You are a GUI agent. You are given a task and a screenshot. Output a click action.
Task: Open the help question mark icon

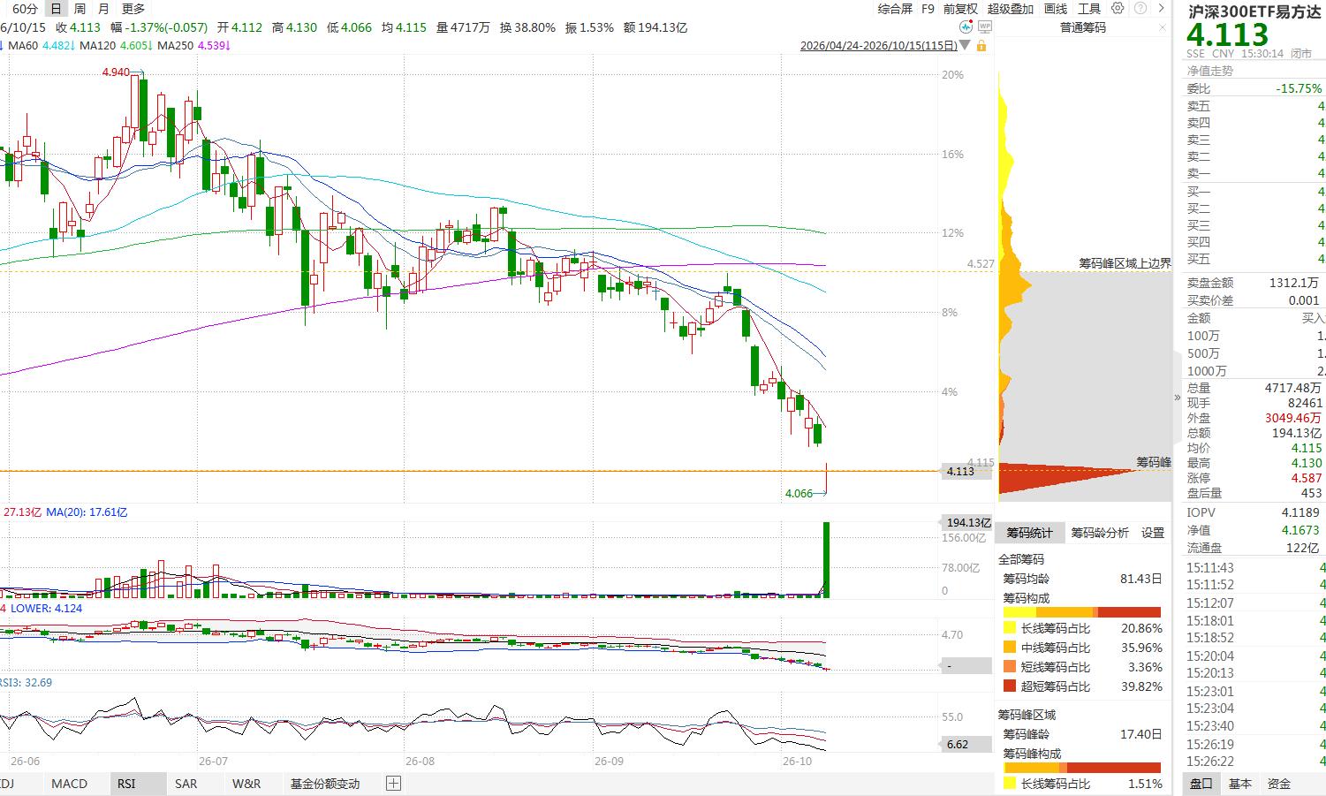(1140, 8)
